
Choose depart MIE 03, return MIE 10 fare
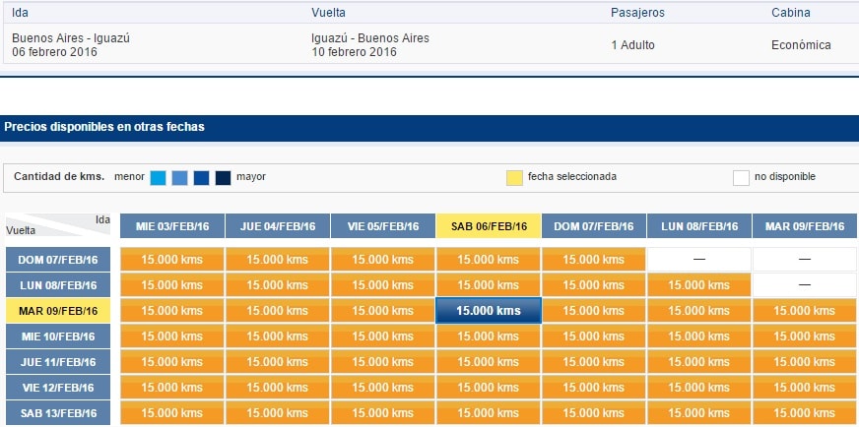click(x=172, y=336)
